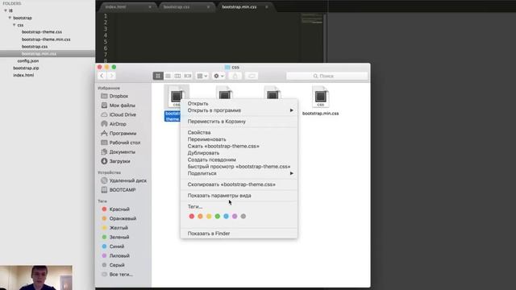The height and width of the screenshot is (290, 516).
Task: Apply green tag dot in context menu
Action: tap(218, 217)
